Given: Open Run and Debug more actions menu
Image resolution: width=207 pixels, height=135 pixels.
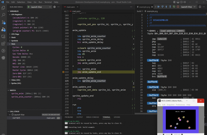Looking at the screenshot, I should [58, 7].
